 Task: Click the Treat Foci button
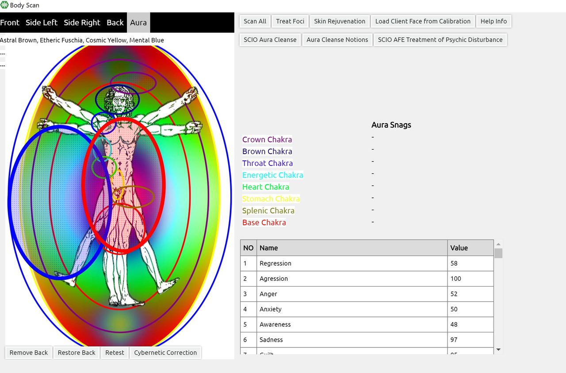point(290,21)
